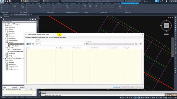Viewport: 177px width, 99px height.
Task: Click the add surface item plus icon
Action: (136, 44)
